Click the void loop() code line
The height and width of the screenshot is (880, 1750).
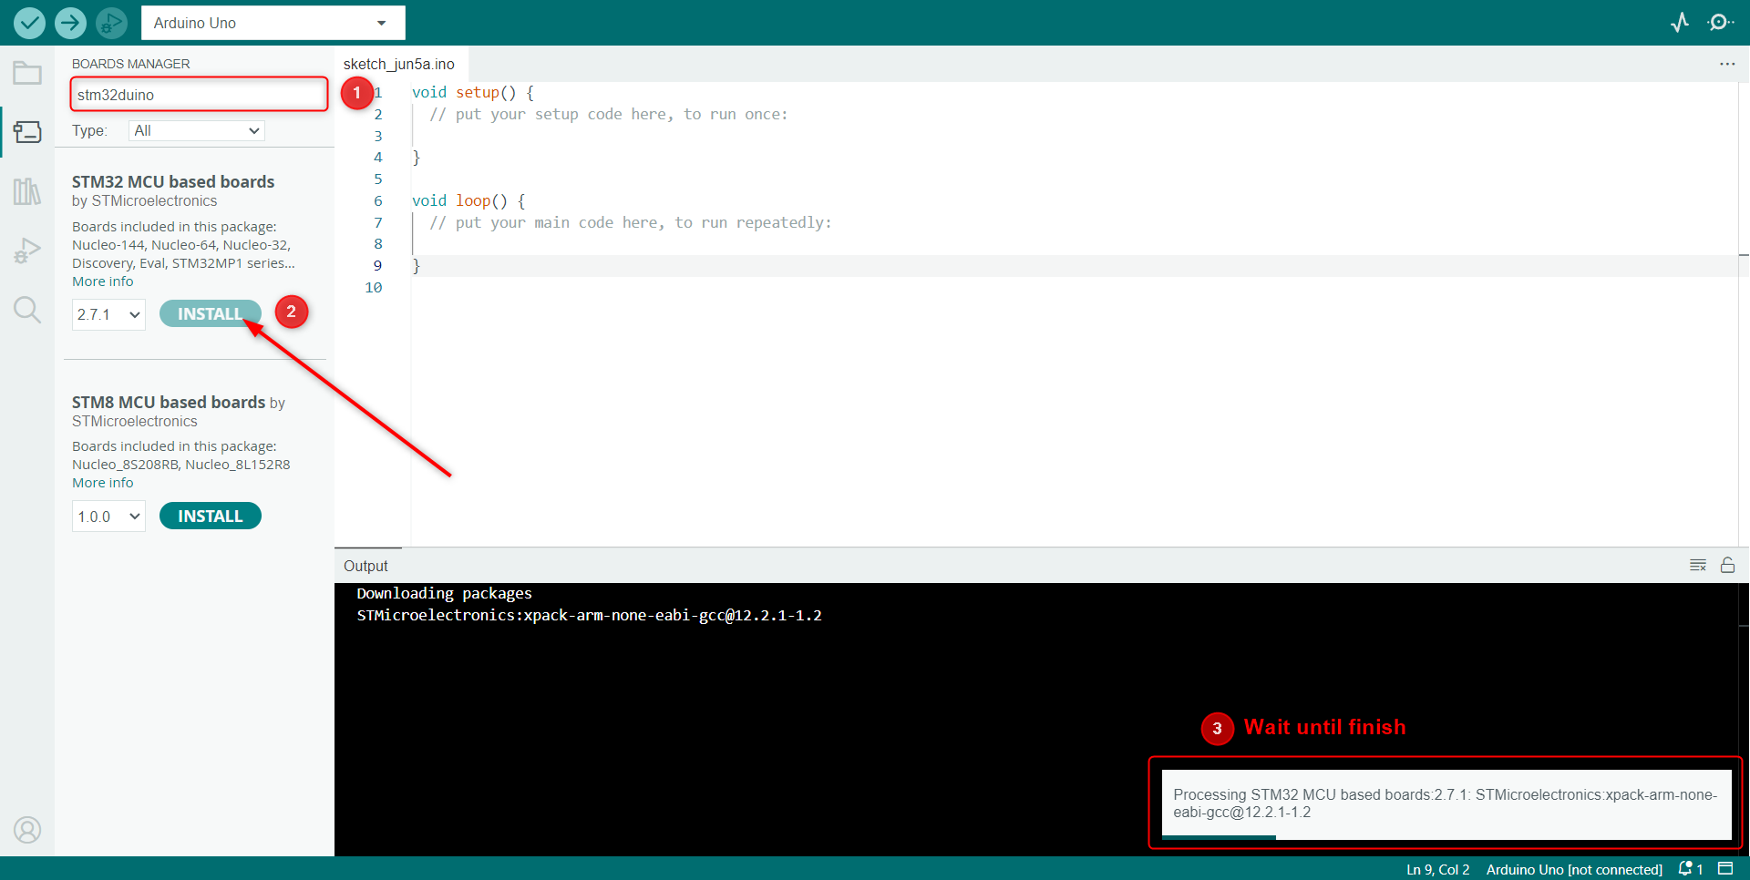tap(468, 200)
